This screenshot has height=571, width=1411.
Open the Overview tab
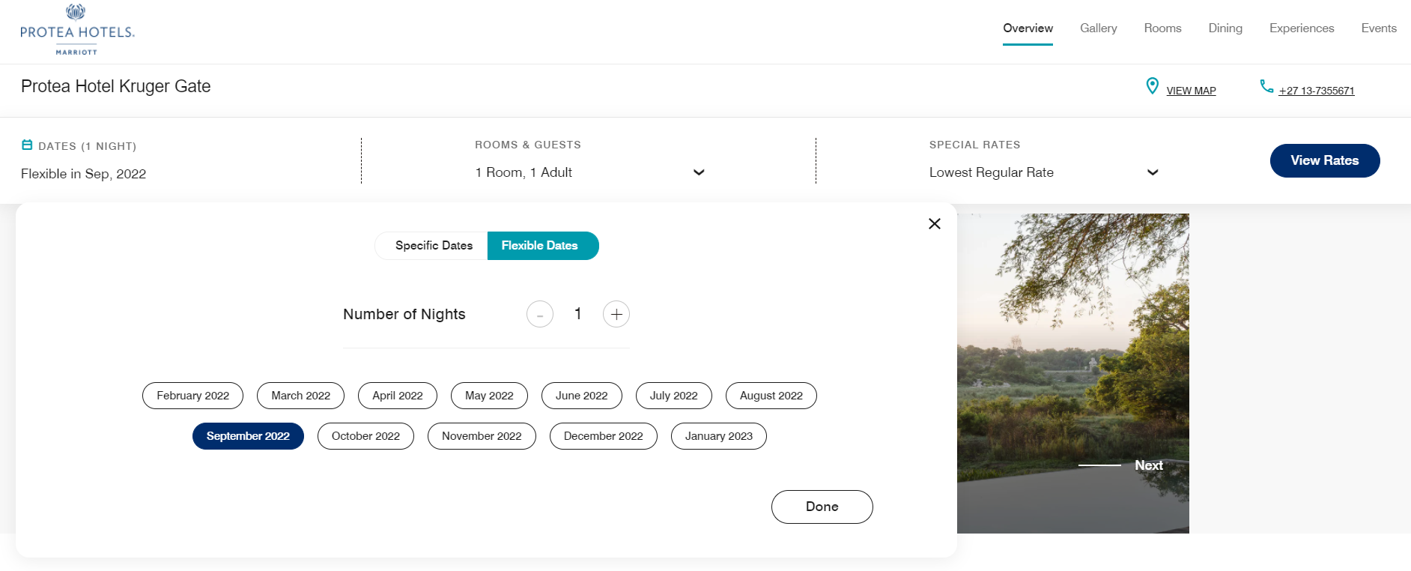pos(1028,28)
